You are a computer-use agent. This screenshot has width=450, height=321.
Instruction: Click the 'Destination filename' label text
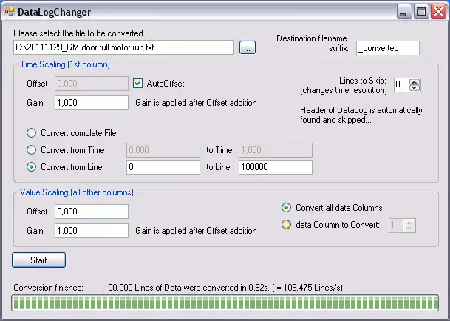click(312, 38)
